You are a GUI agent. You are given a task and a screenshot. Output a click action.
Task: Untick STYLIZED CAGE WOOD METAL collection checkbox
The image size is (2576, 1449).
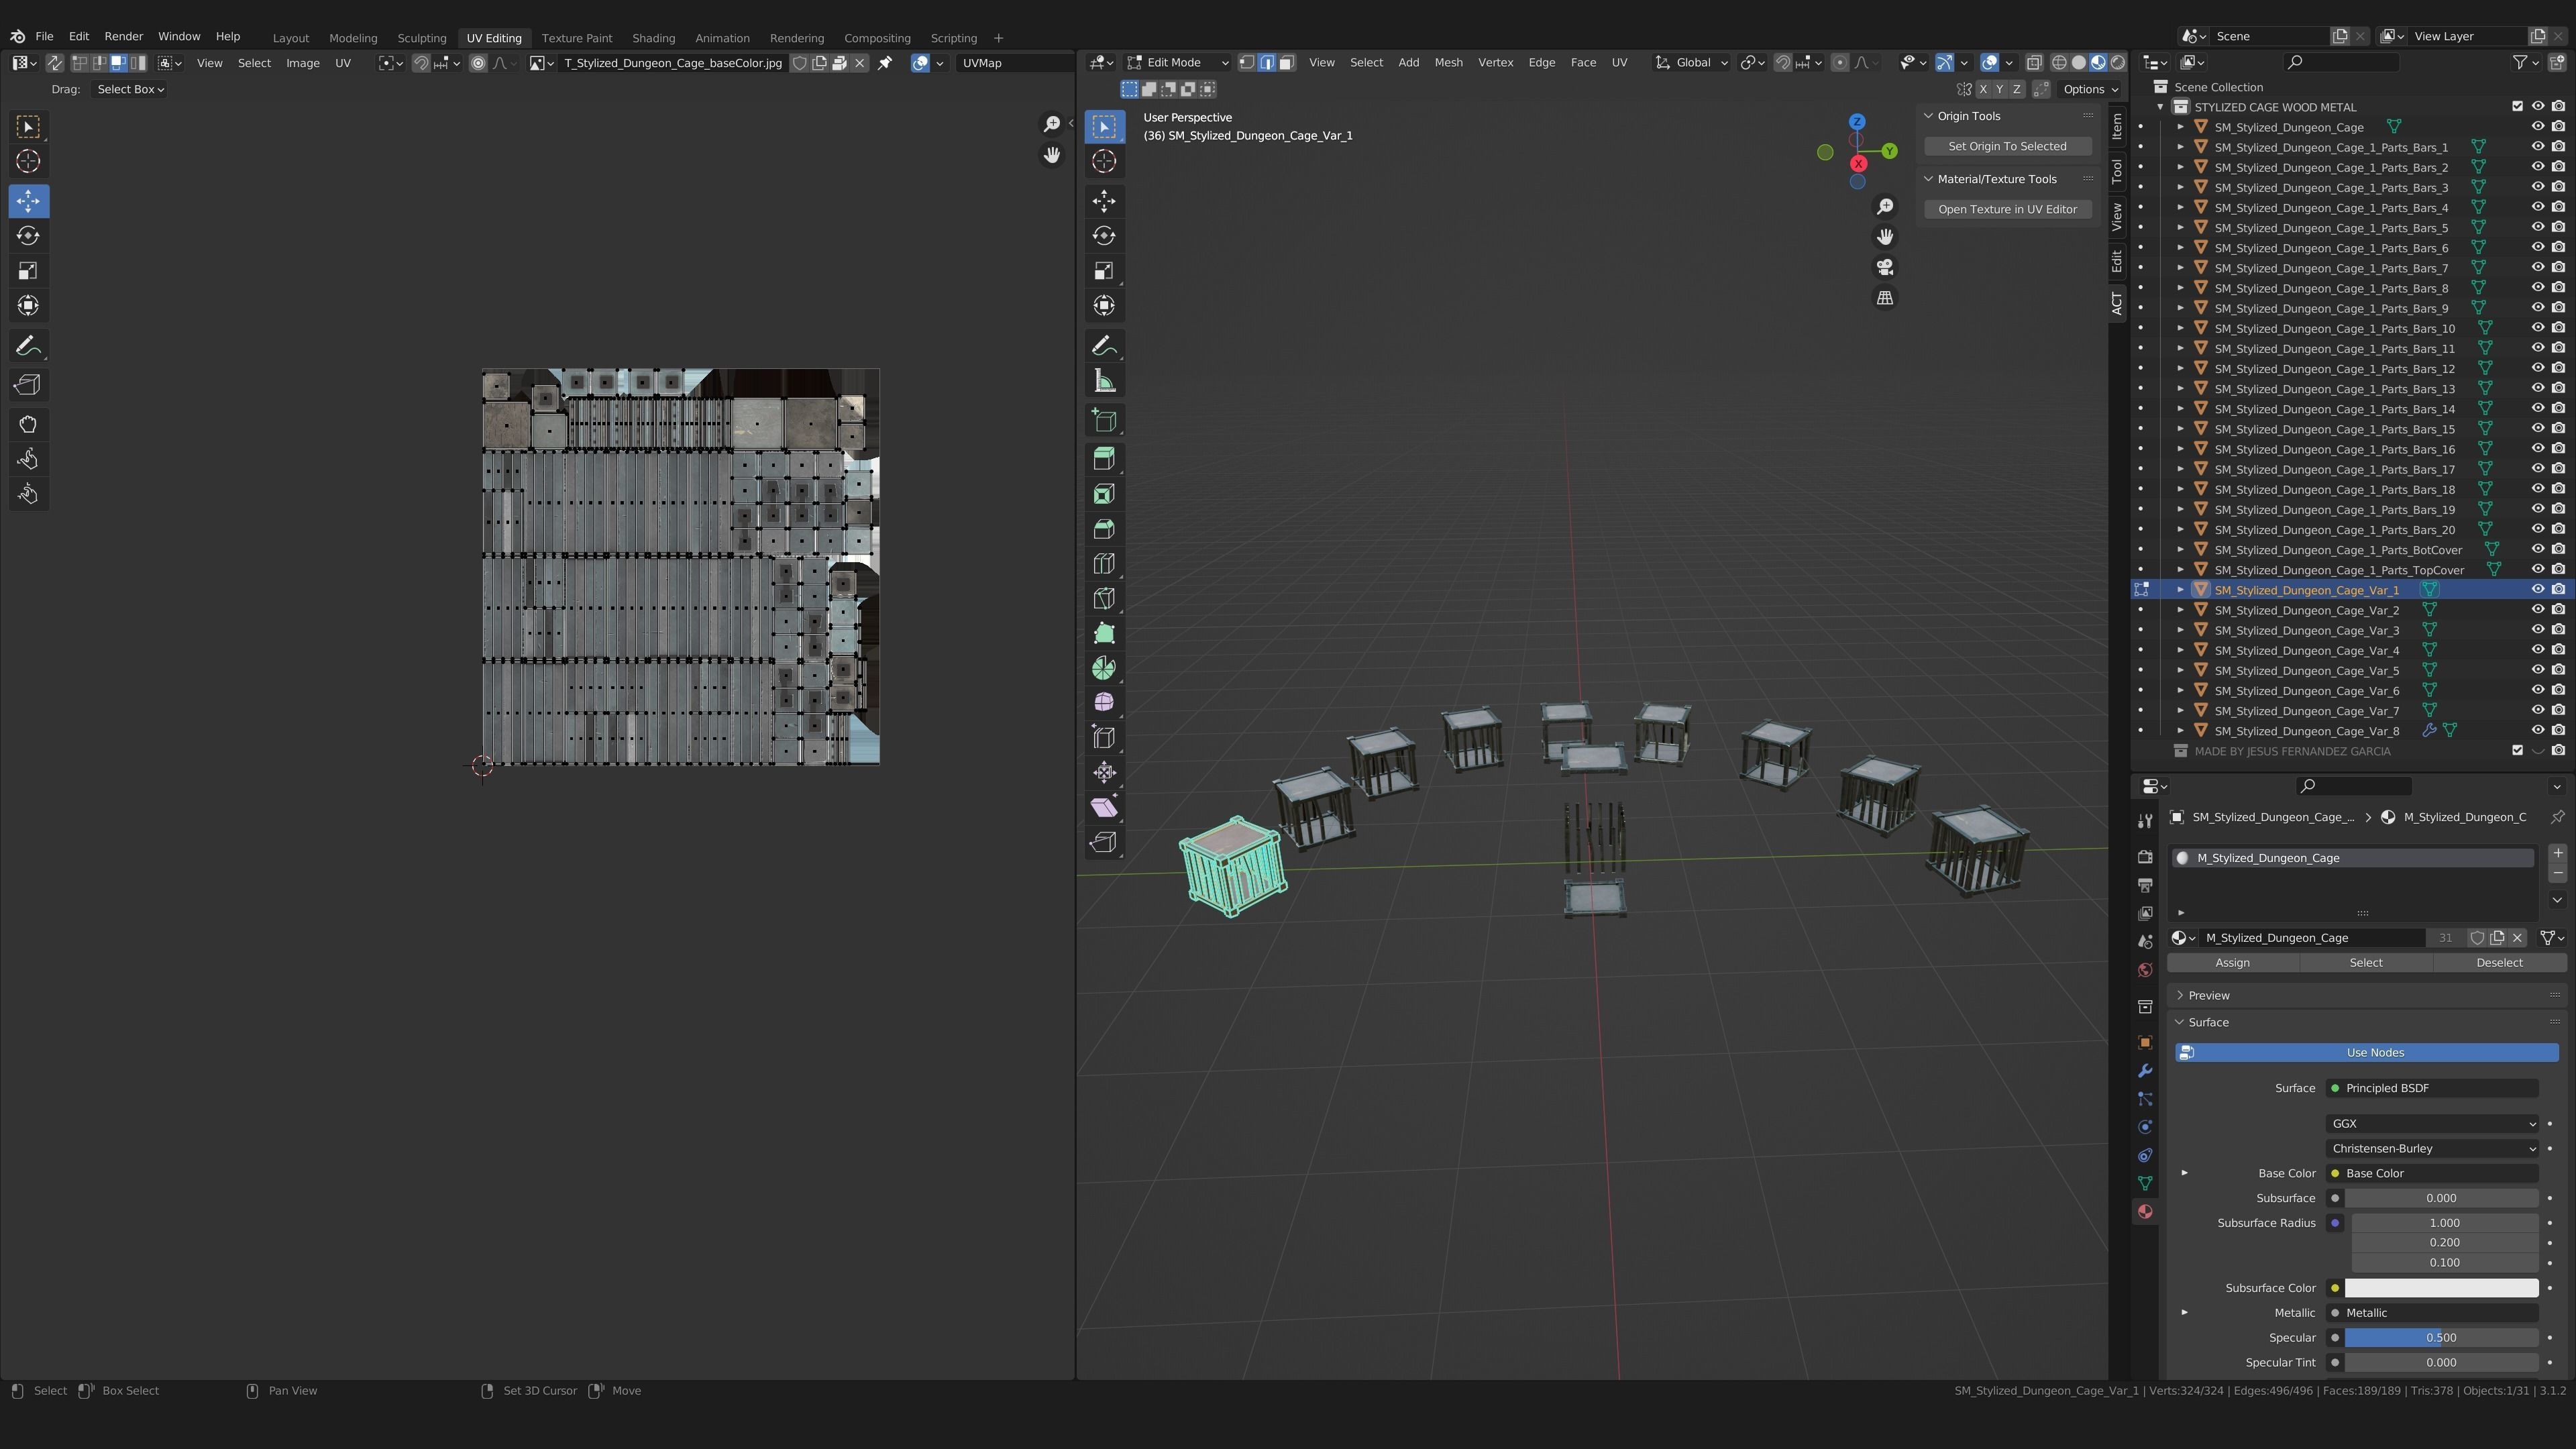(x=2517, y=107)
